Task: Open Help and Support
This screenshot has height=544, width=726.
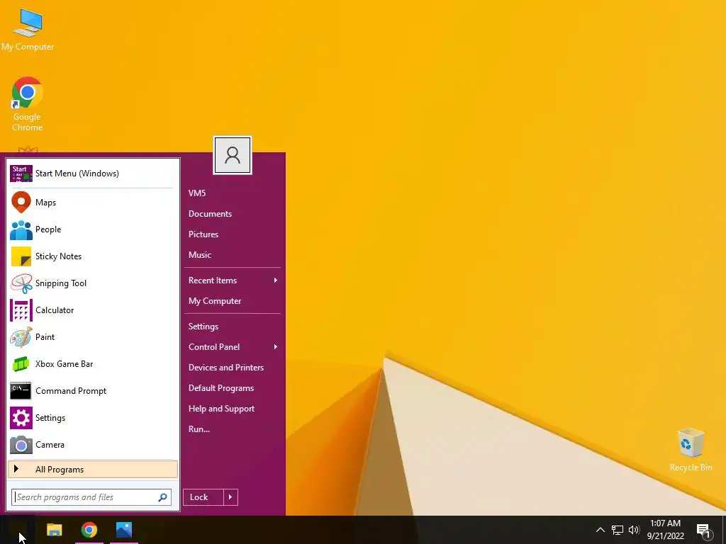Action: pyautogui.click(x=221, y=409)
